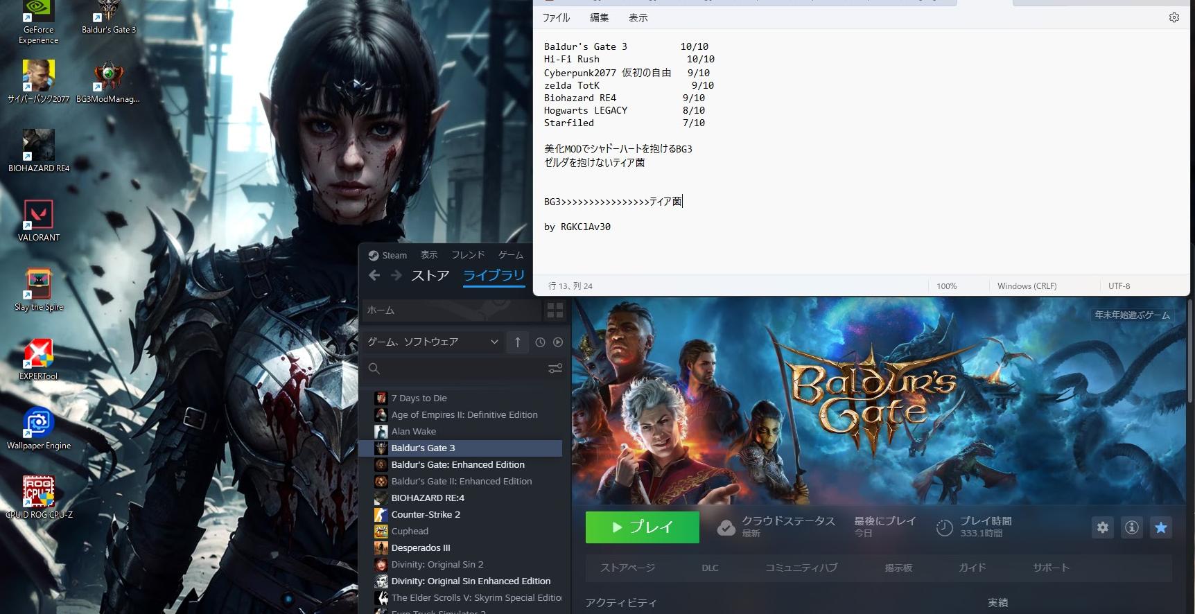Click the recent activity clock icon in library filter

540,342
